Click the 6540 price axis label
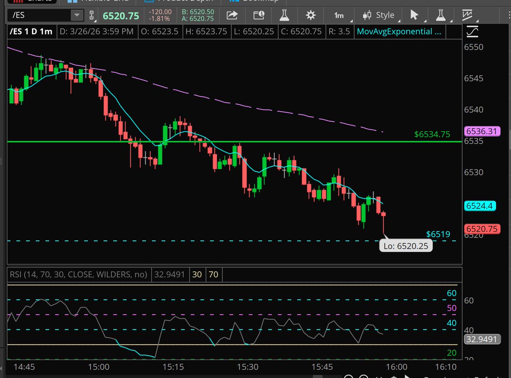 (474, 110)
